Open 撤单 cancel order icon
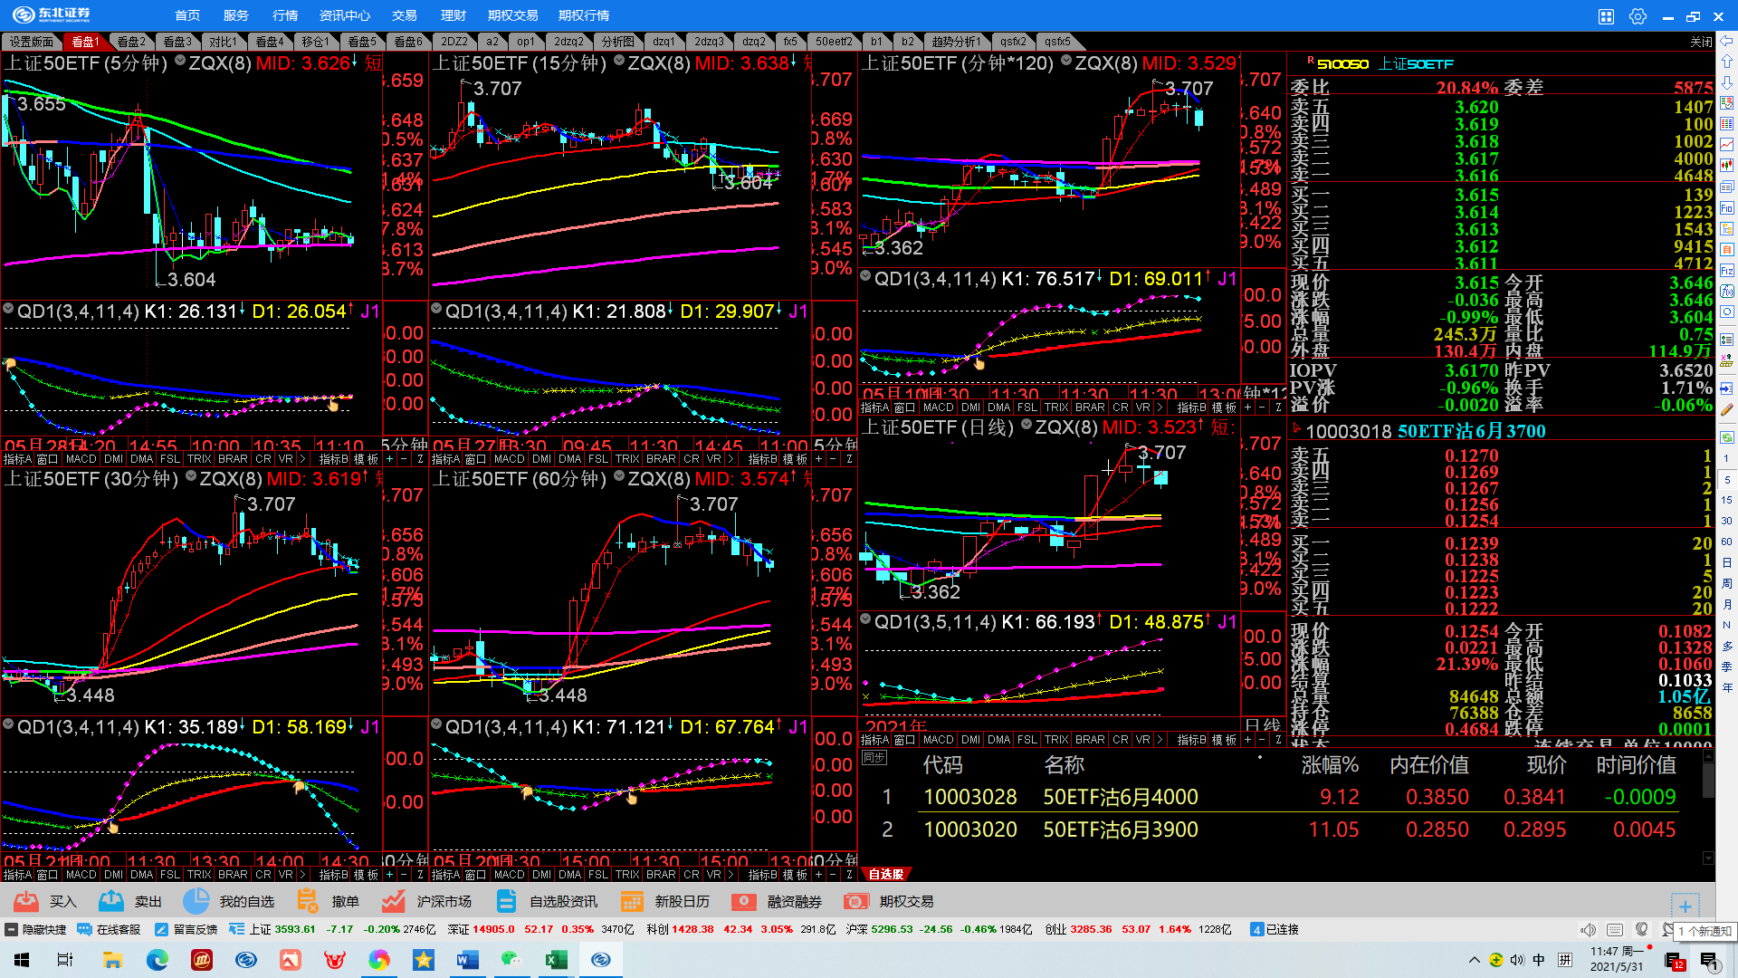The image size is (1738, 978). coord(308,901)
